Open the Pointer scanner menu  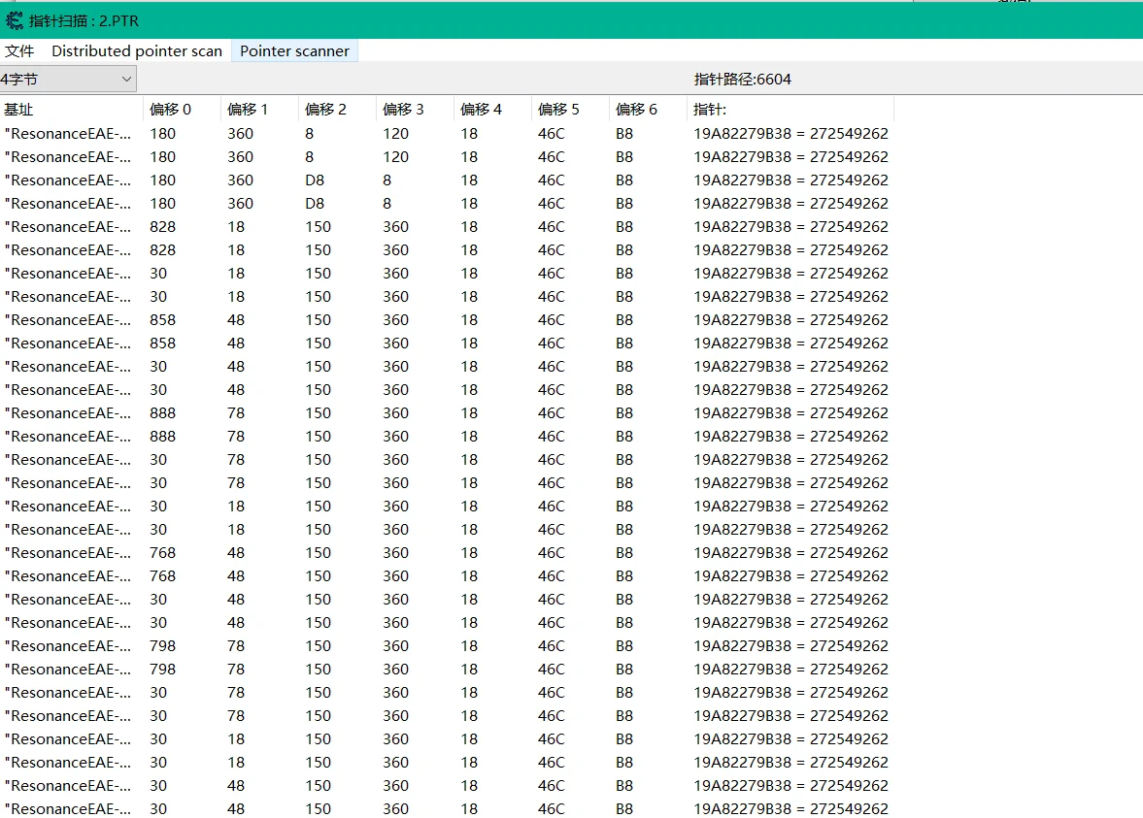294,51
